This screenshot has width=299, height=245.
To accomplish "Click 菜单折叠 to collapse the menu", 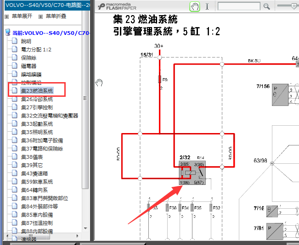I will pyautogui.click(x=56, y=17).
